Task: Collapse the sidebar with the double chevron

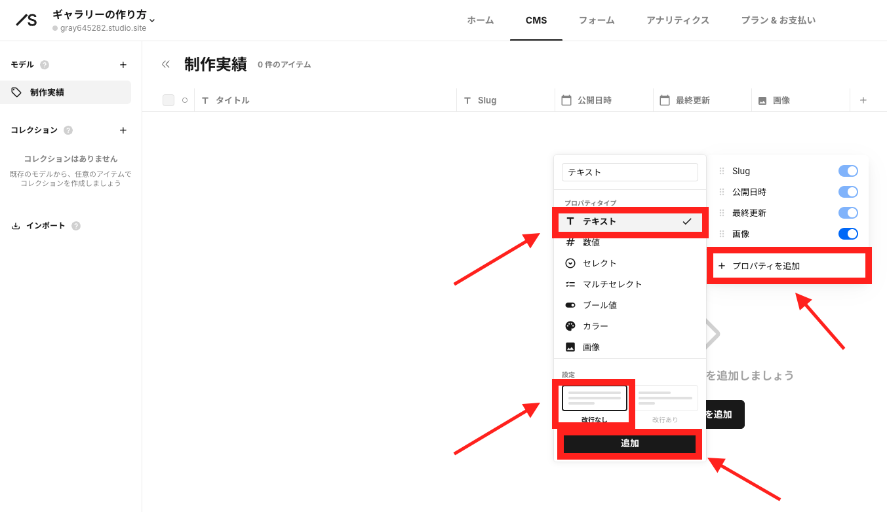Action: click(165, 64)
